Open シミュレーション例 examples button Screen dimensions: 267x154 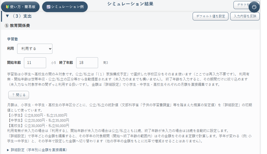[x=65, y=7]
